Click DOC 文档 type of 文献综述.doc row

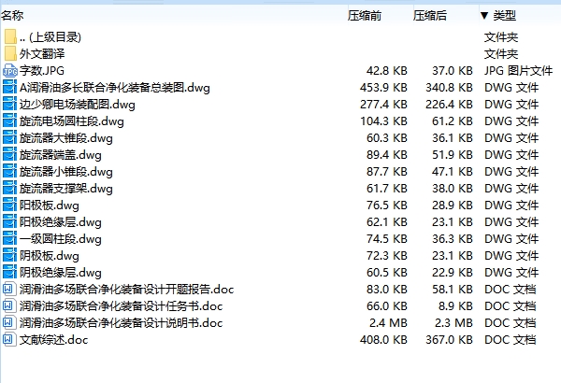pos(511,340)
